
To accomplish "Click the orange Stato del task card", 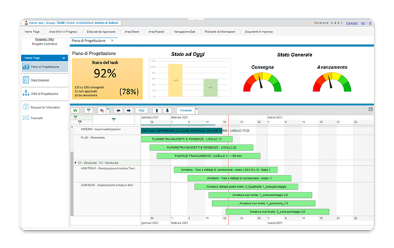I will (107, 79).
